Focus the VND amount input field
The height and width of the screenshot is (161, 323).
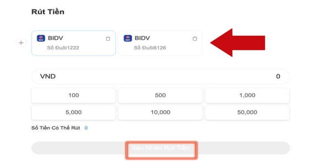(161, 76)
